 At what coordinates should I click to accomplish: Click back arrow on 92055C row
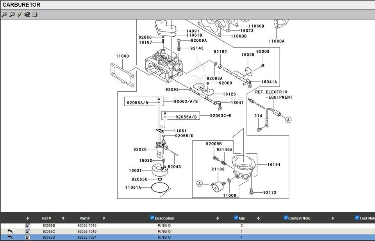pos(10,232)
